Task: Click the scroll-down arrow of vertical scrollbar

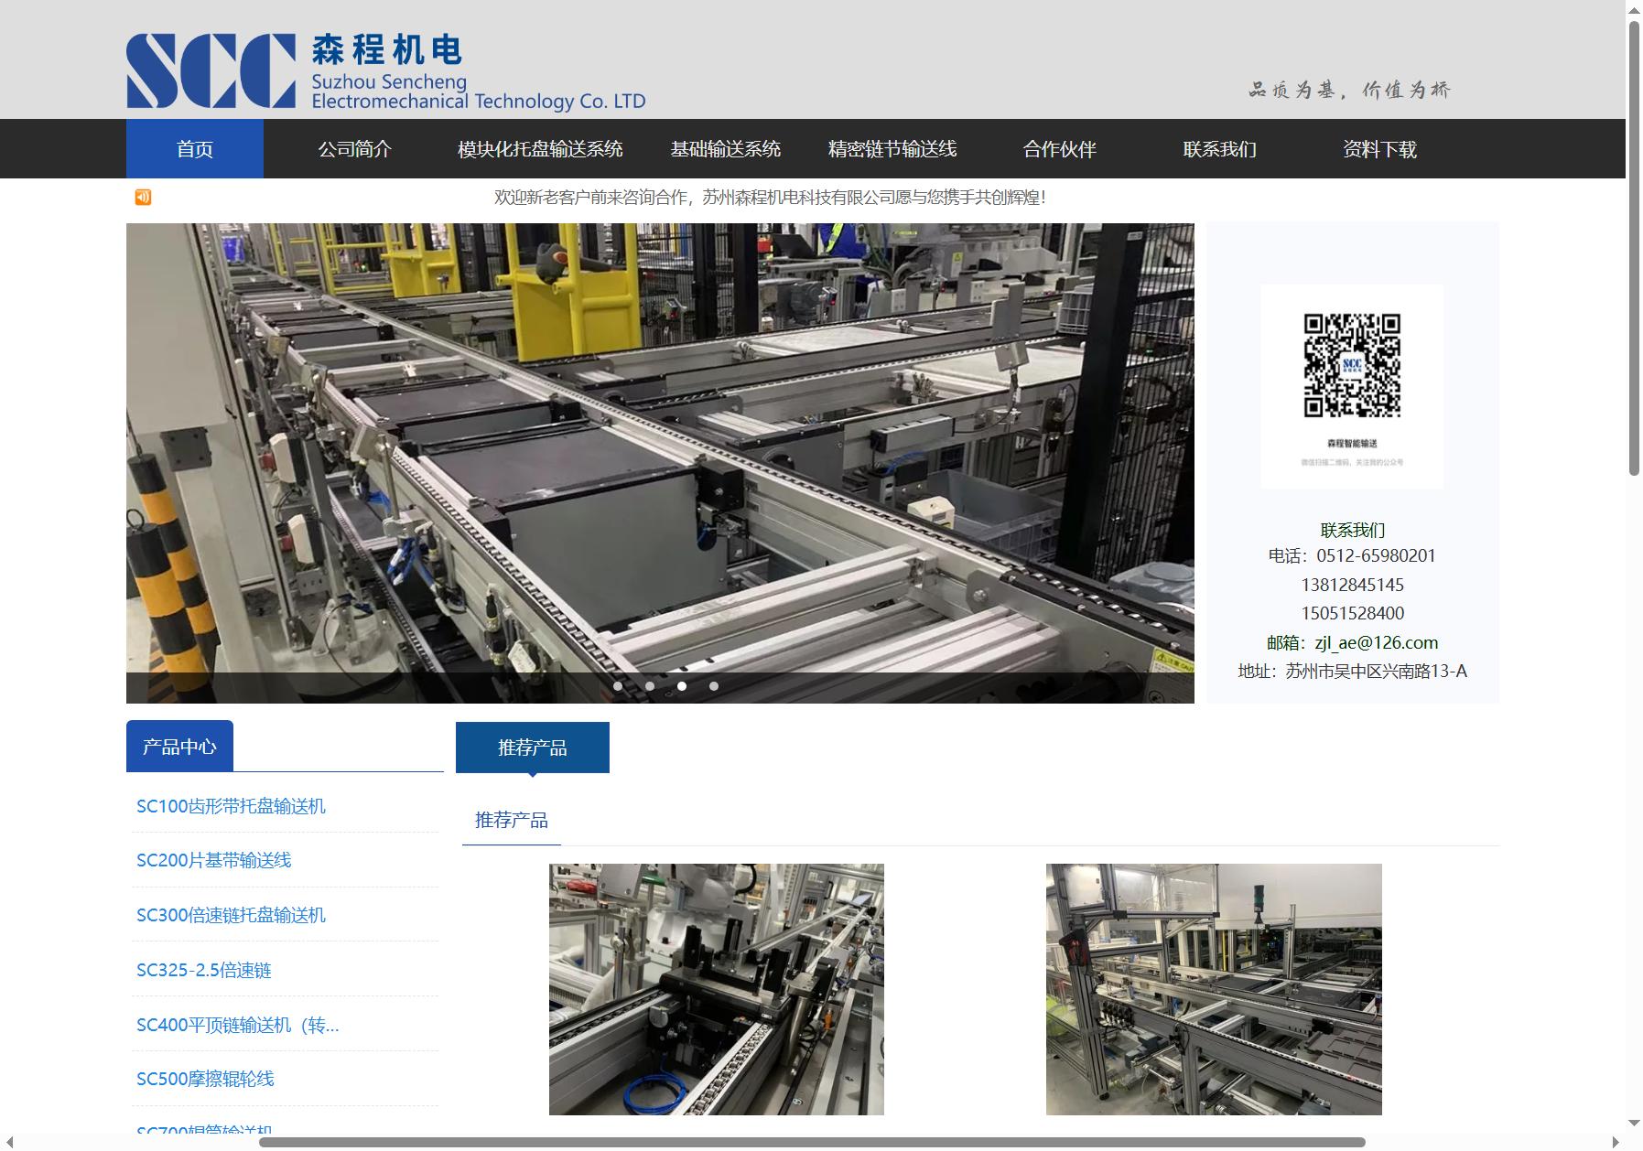Action: [1634, 1124]
